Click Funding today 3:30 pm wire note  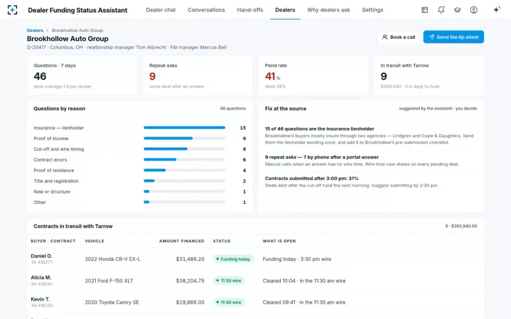pyautogui.click(x=297, y=259)
